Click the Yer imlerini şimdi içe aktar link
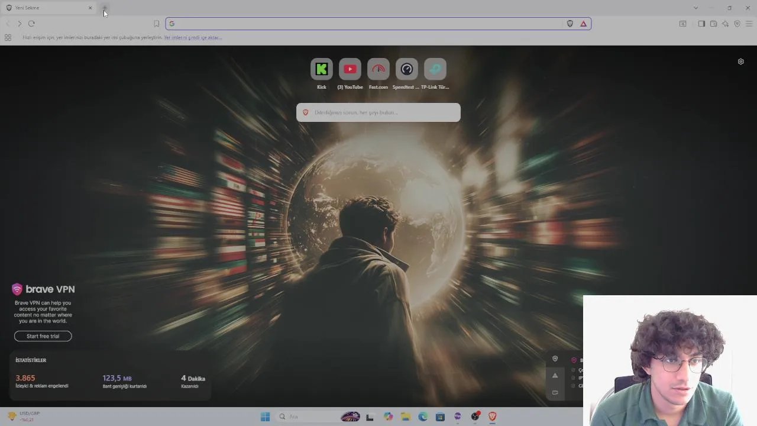 pos(193,37)
